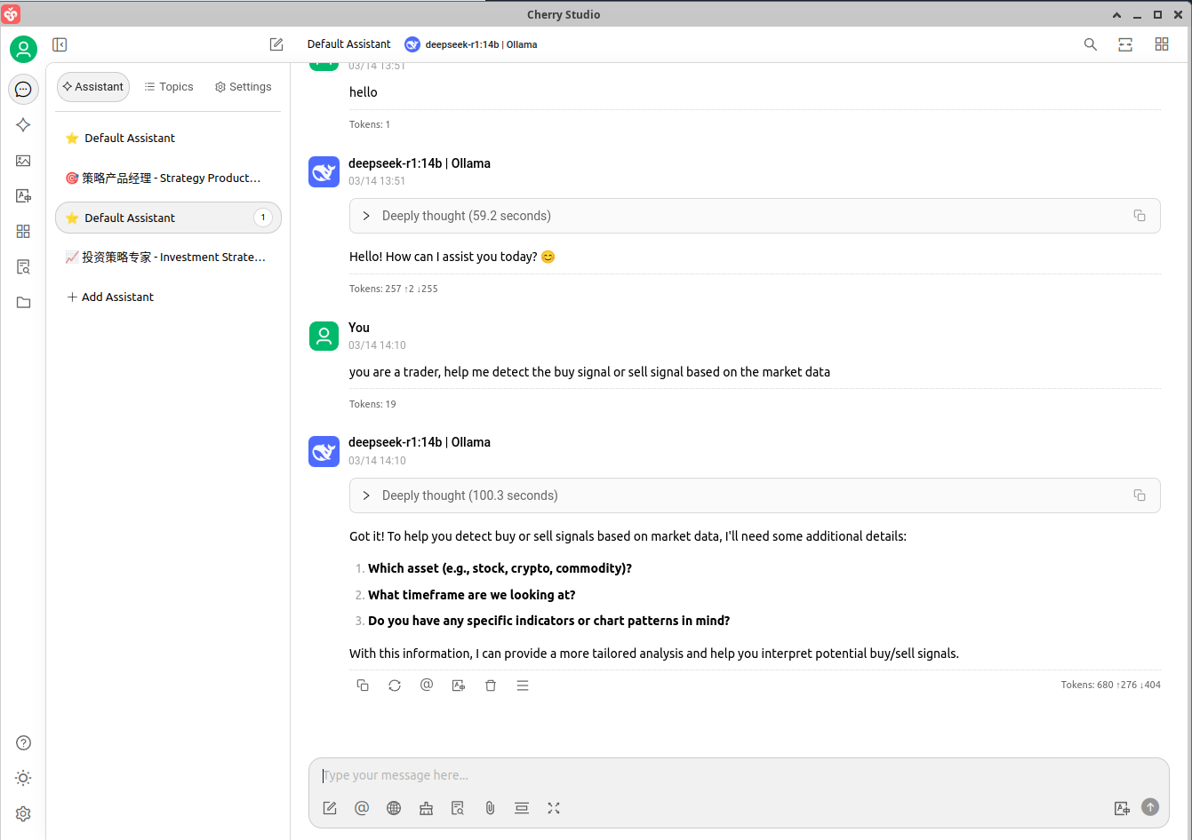Click the topic count badge showing 1

(x=263, y=218)
